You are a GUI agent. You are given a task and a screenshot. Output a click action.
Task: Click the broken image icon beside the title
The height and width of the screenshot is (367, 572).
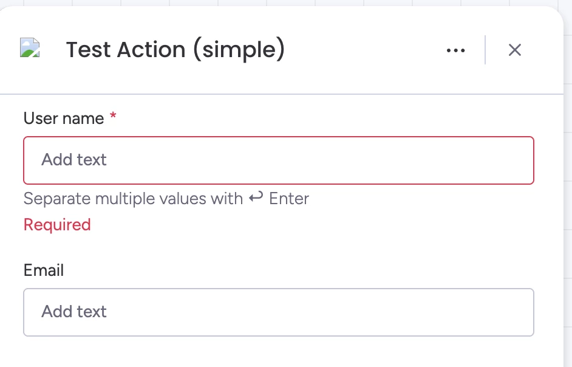[x=30, y=48]
